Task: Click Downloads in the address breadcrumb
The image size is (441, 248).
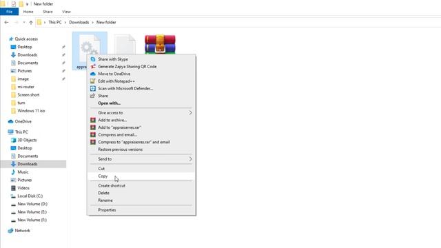Action: [79, 22]
